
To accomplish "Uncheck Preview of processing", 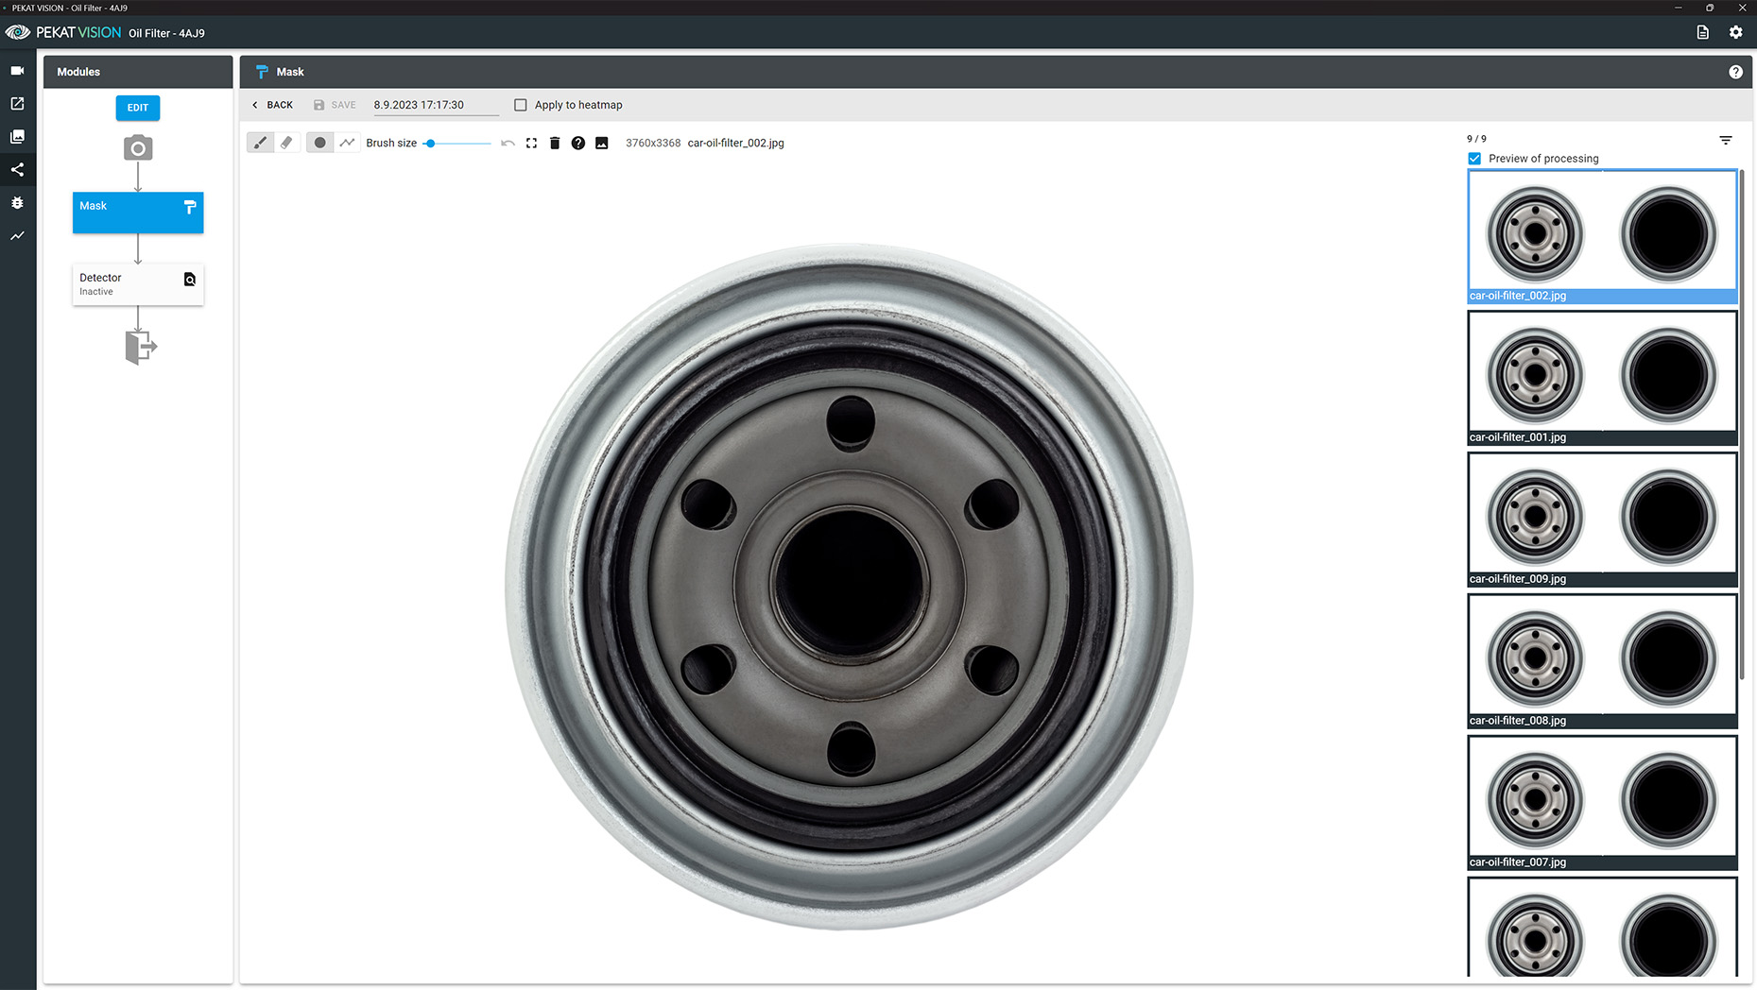I will point(1474,159).
